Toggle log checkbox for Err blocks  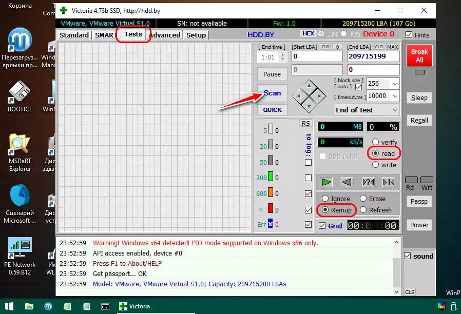point(308,224)
